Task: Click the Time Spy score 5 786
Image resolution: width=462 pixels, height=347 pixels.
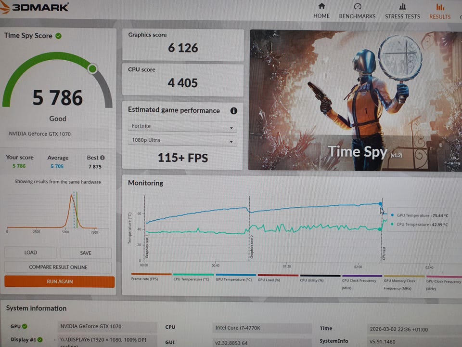Action: 58,98
